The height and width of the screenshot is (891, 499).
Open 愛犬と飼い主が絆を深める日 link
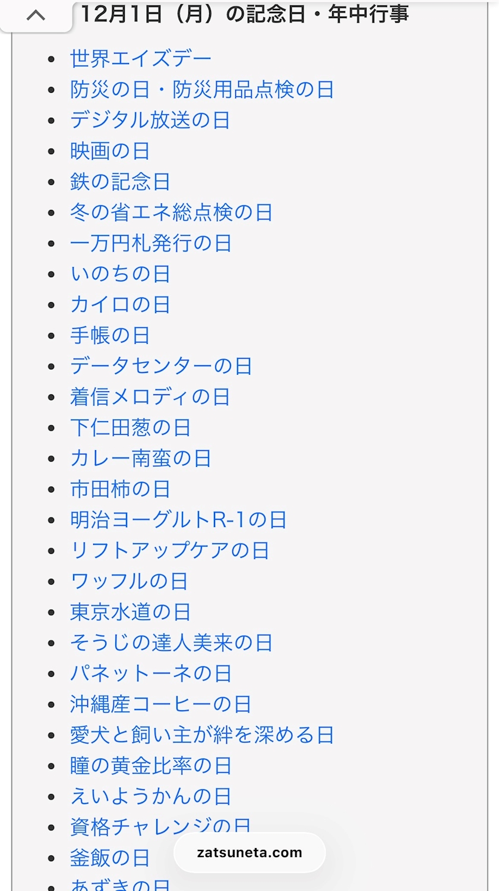202,735
